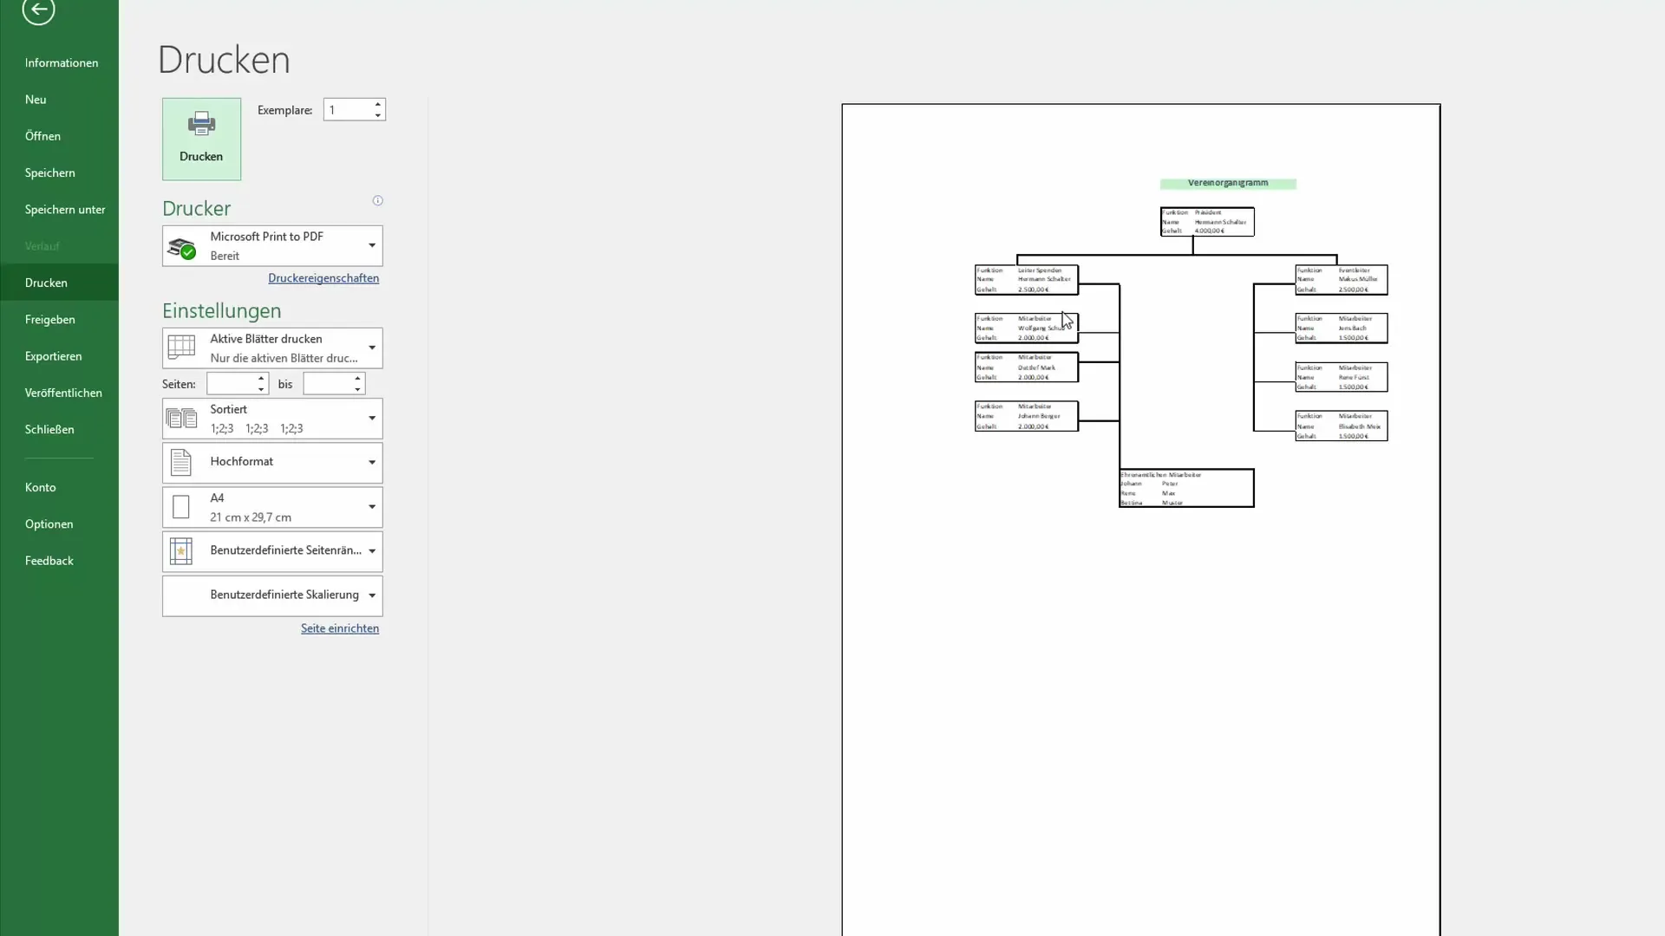Decrease start page value in Seiten
Viewport: 1665px width, 936px height.
(261, 389)
